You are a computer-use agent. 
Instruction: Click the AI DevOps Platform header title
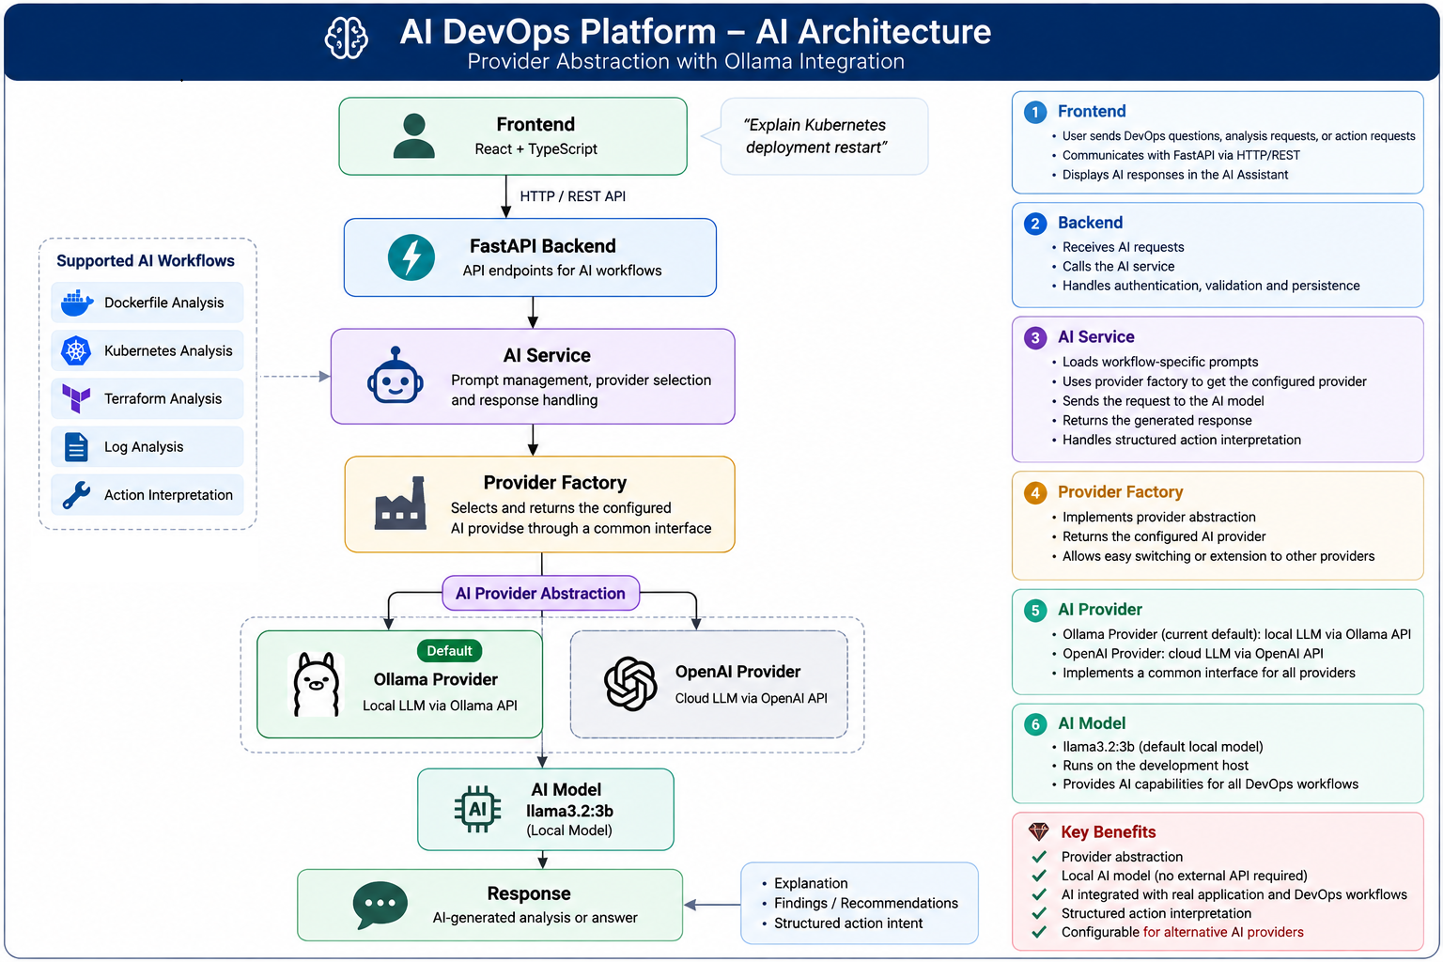pyautogui.click(x=695, y=31)
